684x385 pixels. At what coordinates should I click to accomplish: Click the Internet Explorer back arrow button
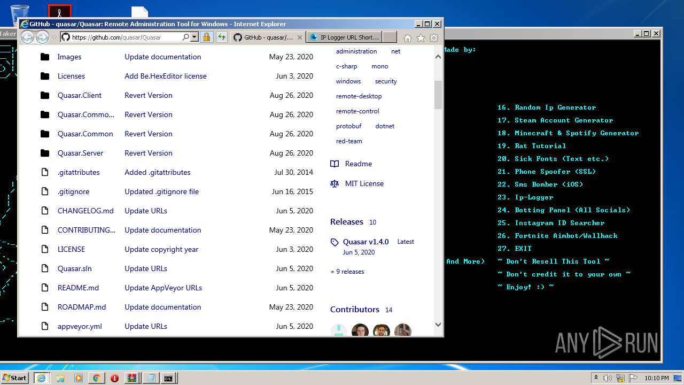pos(27,37)
